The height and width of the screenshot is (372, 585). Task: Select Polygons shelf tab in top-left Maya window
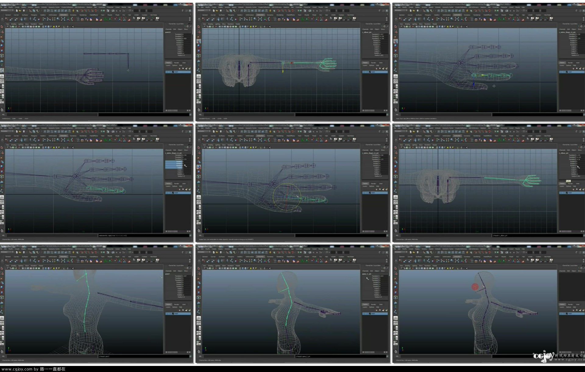[34, 15]
